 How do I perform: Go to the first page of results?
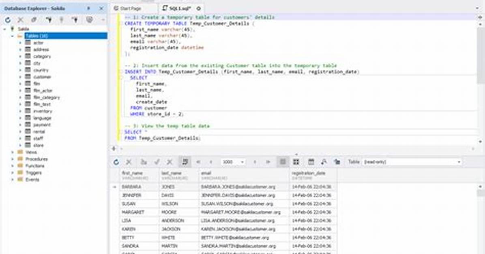point(198,162)
